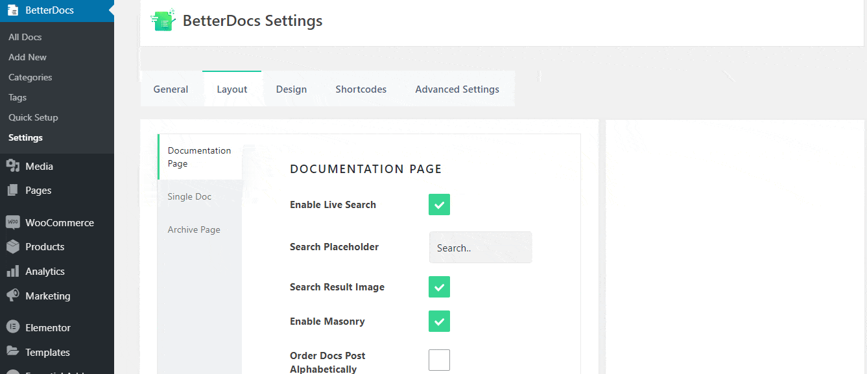Image resolution: width=867 pixels, height=374 pixels.
Task: Click the Products box icon
Action: [x=13, y=247]
